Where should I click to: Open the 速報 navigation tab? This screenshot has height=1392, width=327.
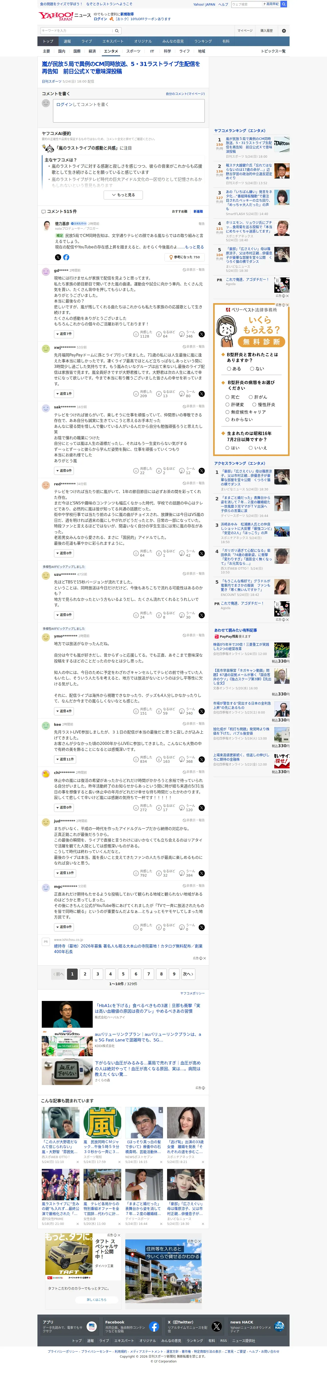pos(67,41)
